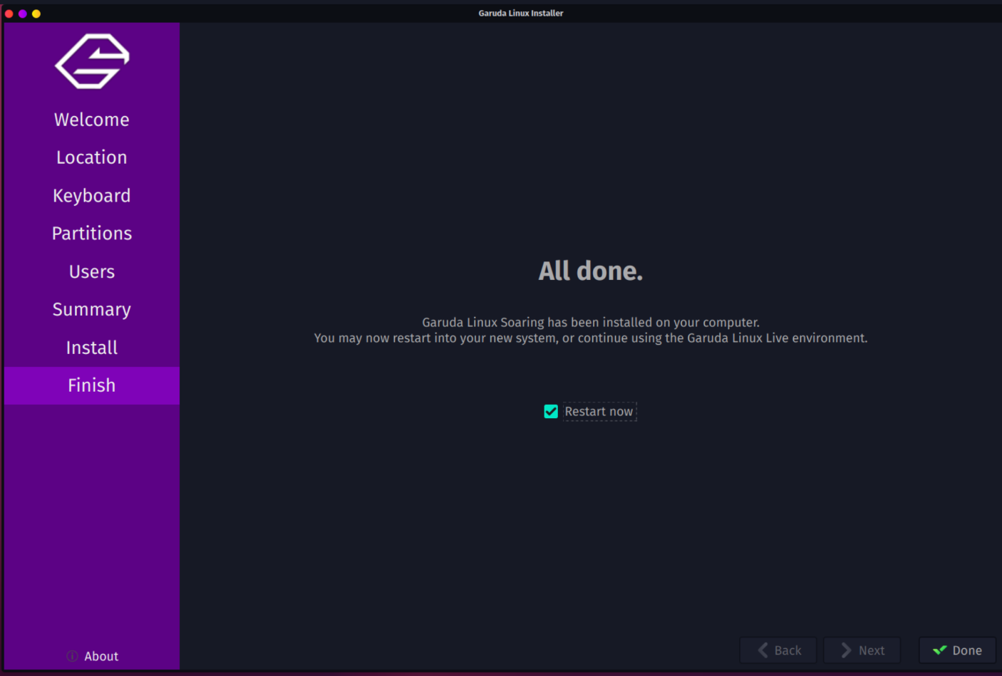Go to the Location step
The image size is (1002, 676).
point(92,157)
